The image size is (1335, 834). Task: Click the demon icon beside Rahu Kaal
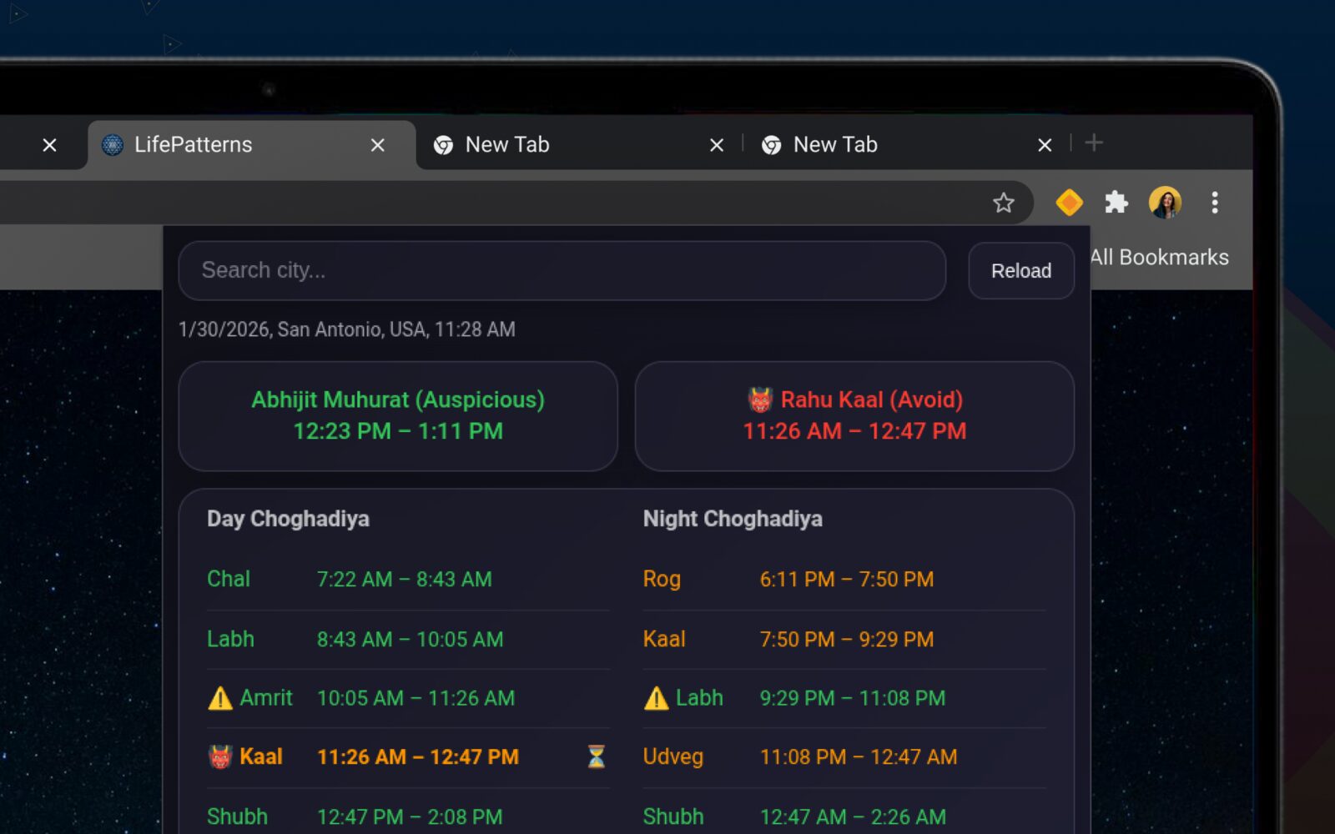point(760,399)
